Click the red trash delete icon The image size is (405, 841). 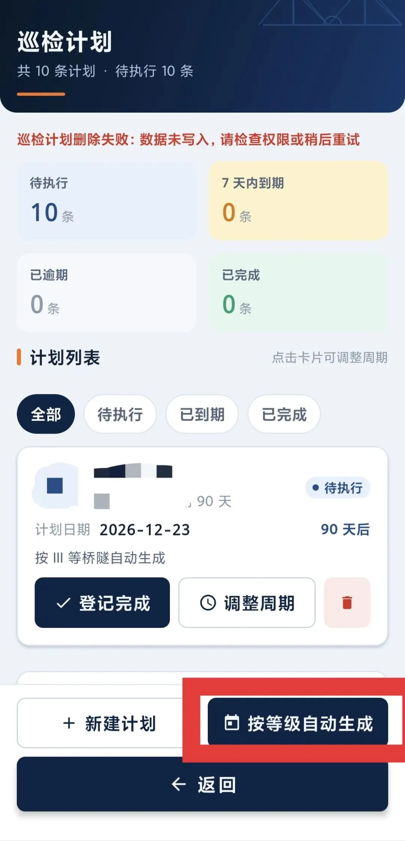tap(347, 602)
